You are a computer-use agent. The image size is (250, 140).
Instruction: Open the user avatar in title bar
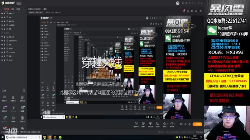coord(177,3)
